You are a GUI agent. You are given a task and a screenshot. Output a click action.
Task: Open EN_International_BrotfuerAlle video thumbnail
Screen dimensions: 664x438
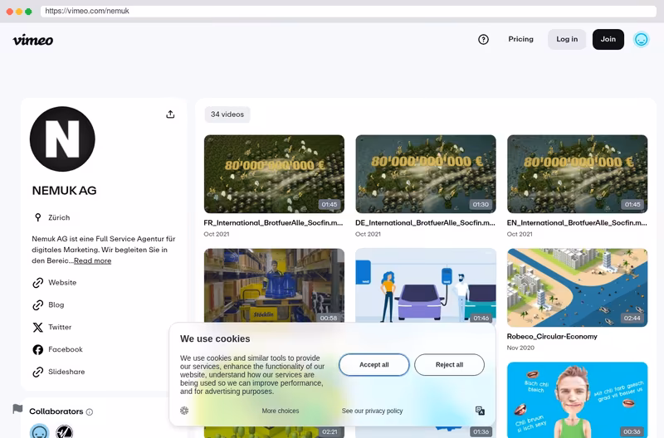[577, 174]
